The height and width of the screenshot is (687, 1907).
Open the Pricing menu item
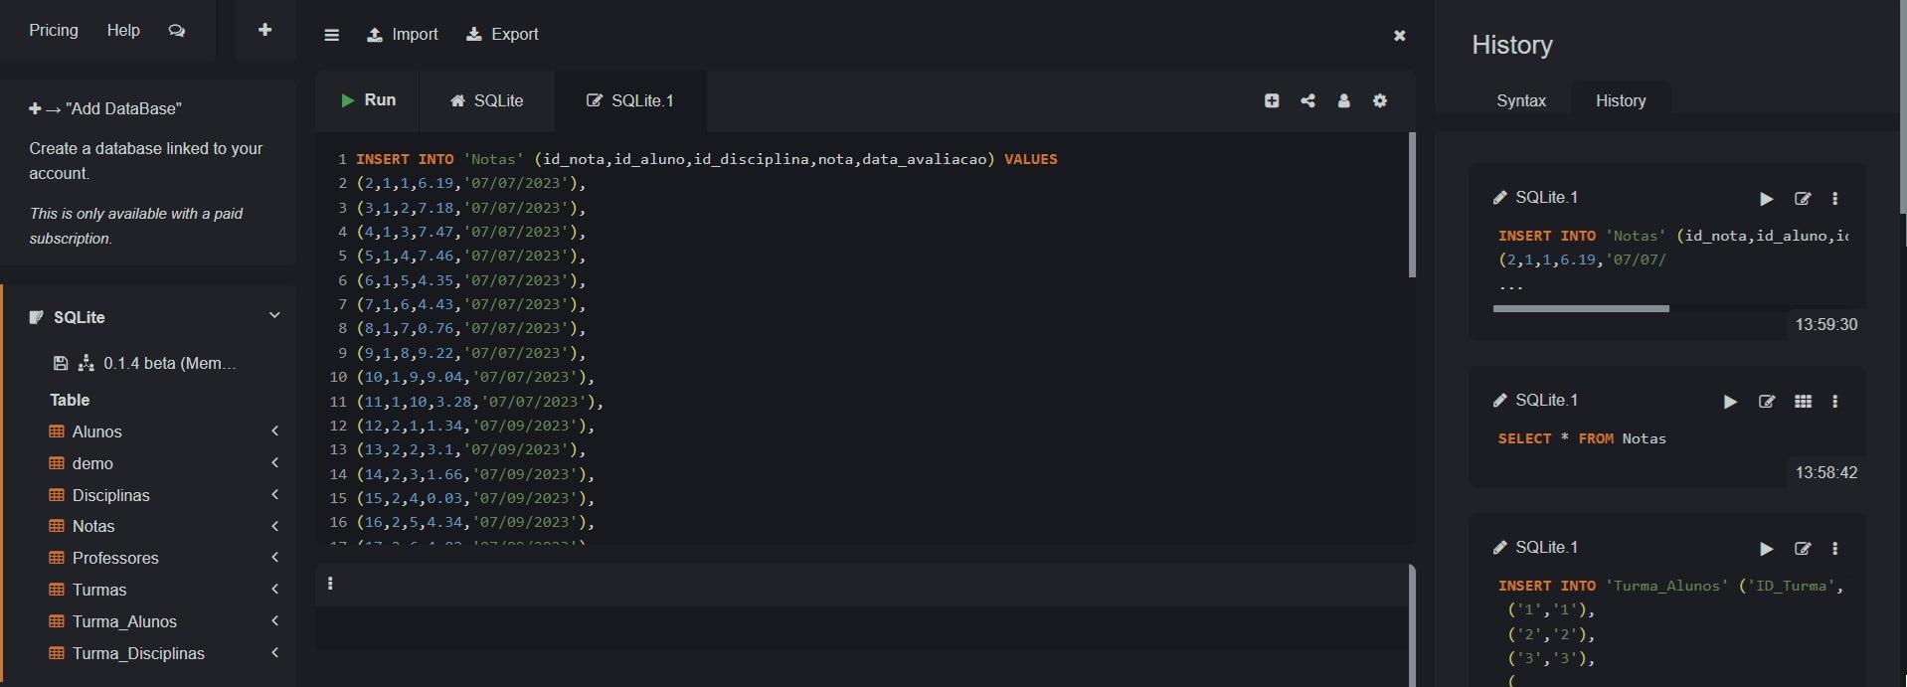tap(54, 30)
